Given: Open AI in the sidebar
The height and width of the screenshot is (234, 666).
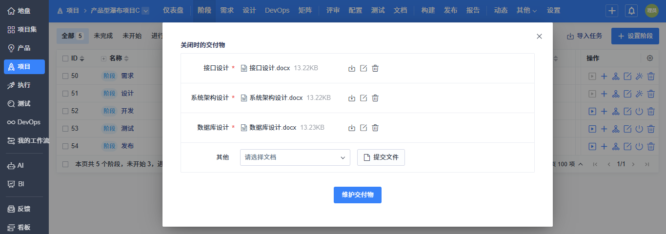Looking at the screenshot, I should (24, 166).
